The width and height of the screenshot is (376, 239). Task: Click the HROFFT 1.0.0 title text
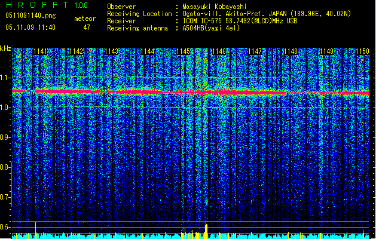coord(47,5)
